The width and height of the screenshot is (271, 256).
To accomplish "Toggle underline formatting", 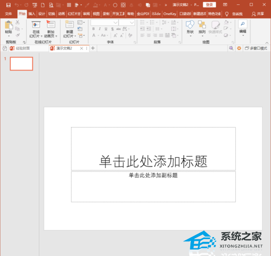I will point(106,29).
